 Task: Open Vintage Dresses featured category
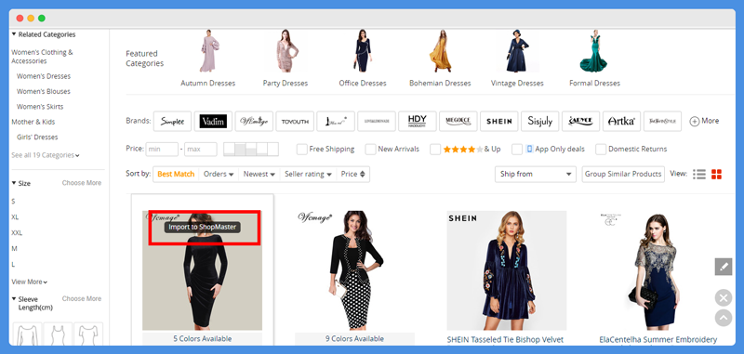(517, 58)
